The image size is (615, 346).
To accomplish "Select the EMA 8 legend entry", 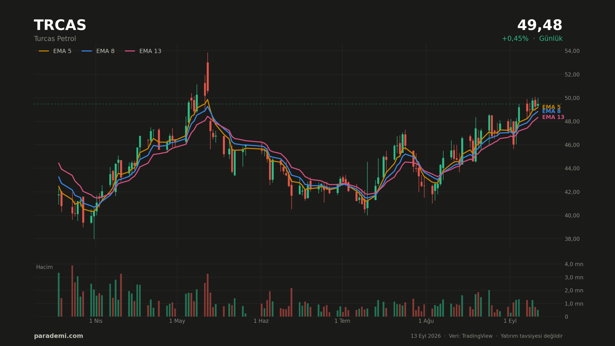I will 98,51.
